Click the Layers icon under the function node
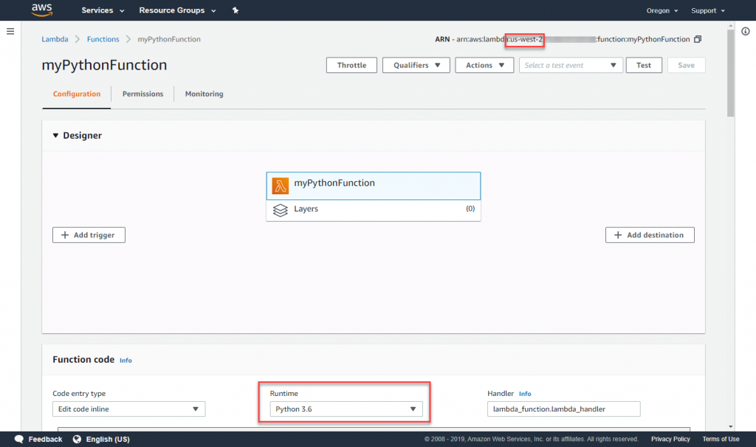This screenshot has height=447, width=756. click(x=281, y=210)
